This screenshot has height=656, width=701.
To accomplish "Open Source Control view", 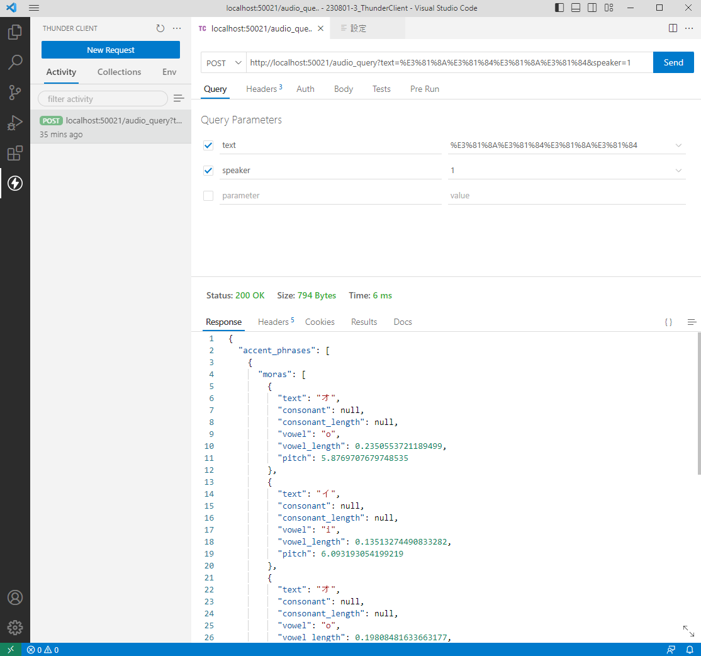I will pyautogui.click(x=14, y=93).
